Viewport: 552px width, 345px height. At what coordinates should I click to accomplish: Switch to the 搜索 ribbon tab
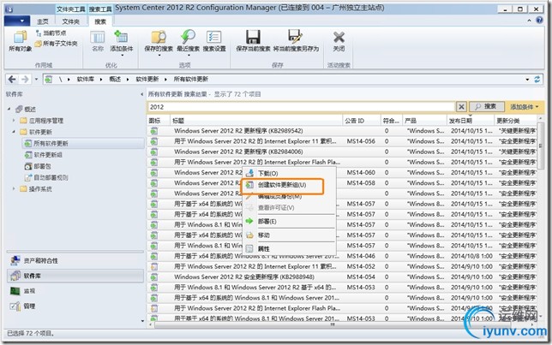100,21
